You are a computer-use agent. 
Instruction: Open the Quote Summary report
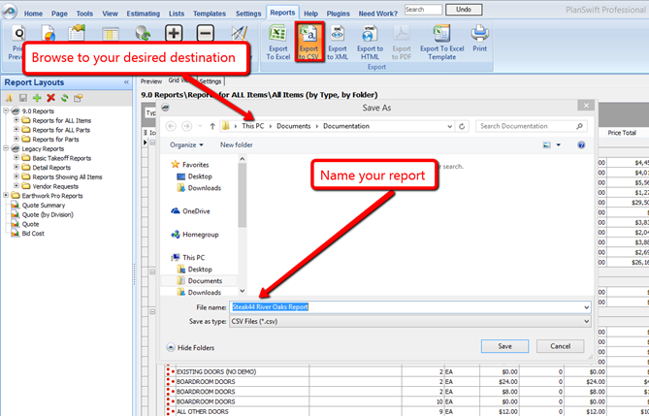(44, 206)
